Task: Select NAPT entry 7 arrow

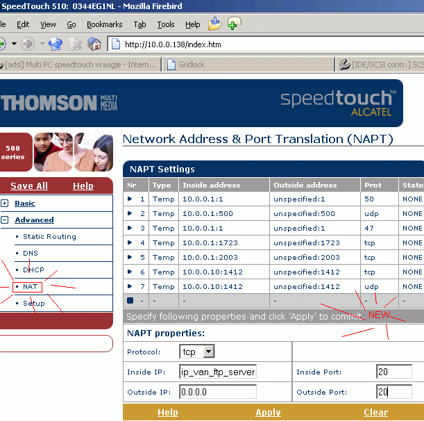Action: click(x=130, y=286)
